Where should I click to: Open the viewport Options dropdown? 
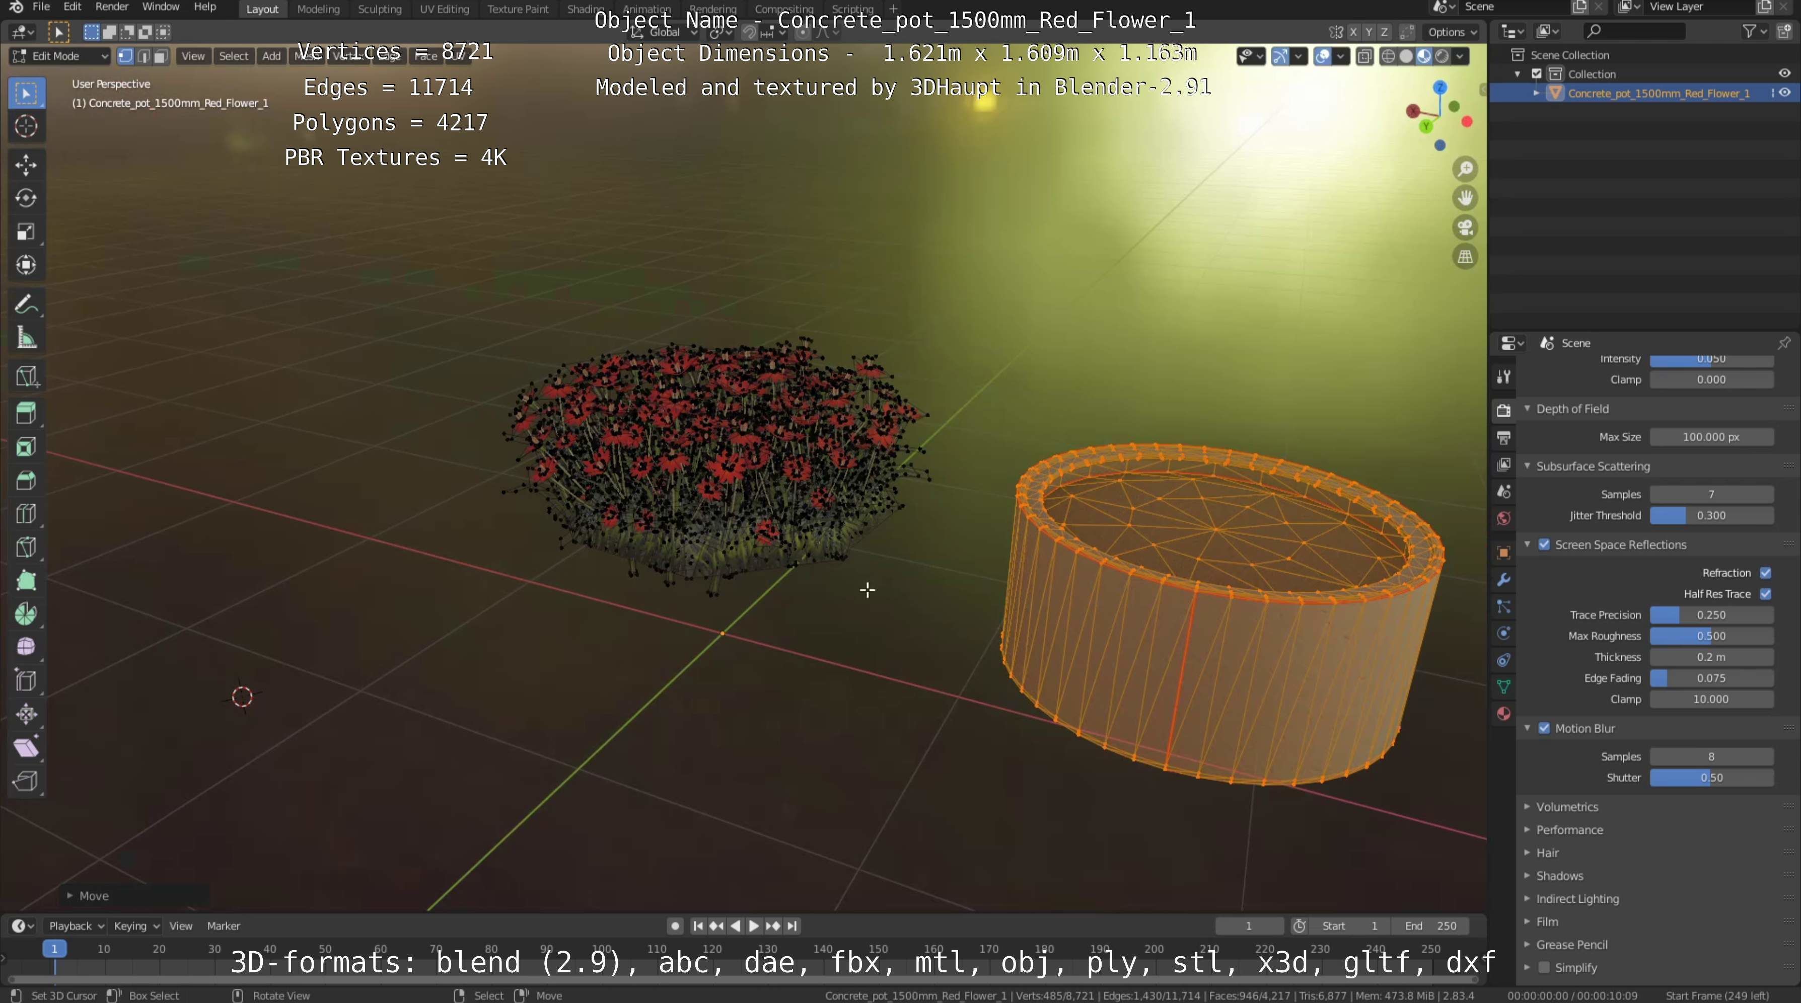[1452, 32]
